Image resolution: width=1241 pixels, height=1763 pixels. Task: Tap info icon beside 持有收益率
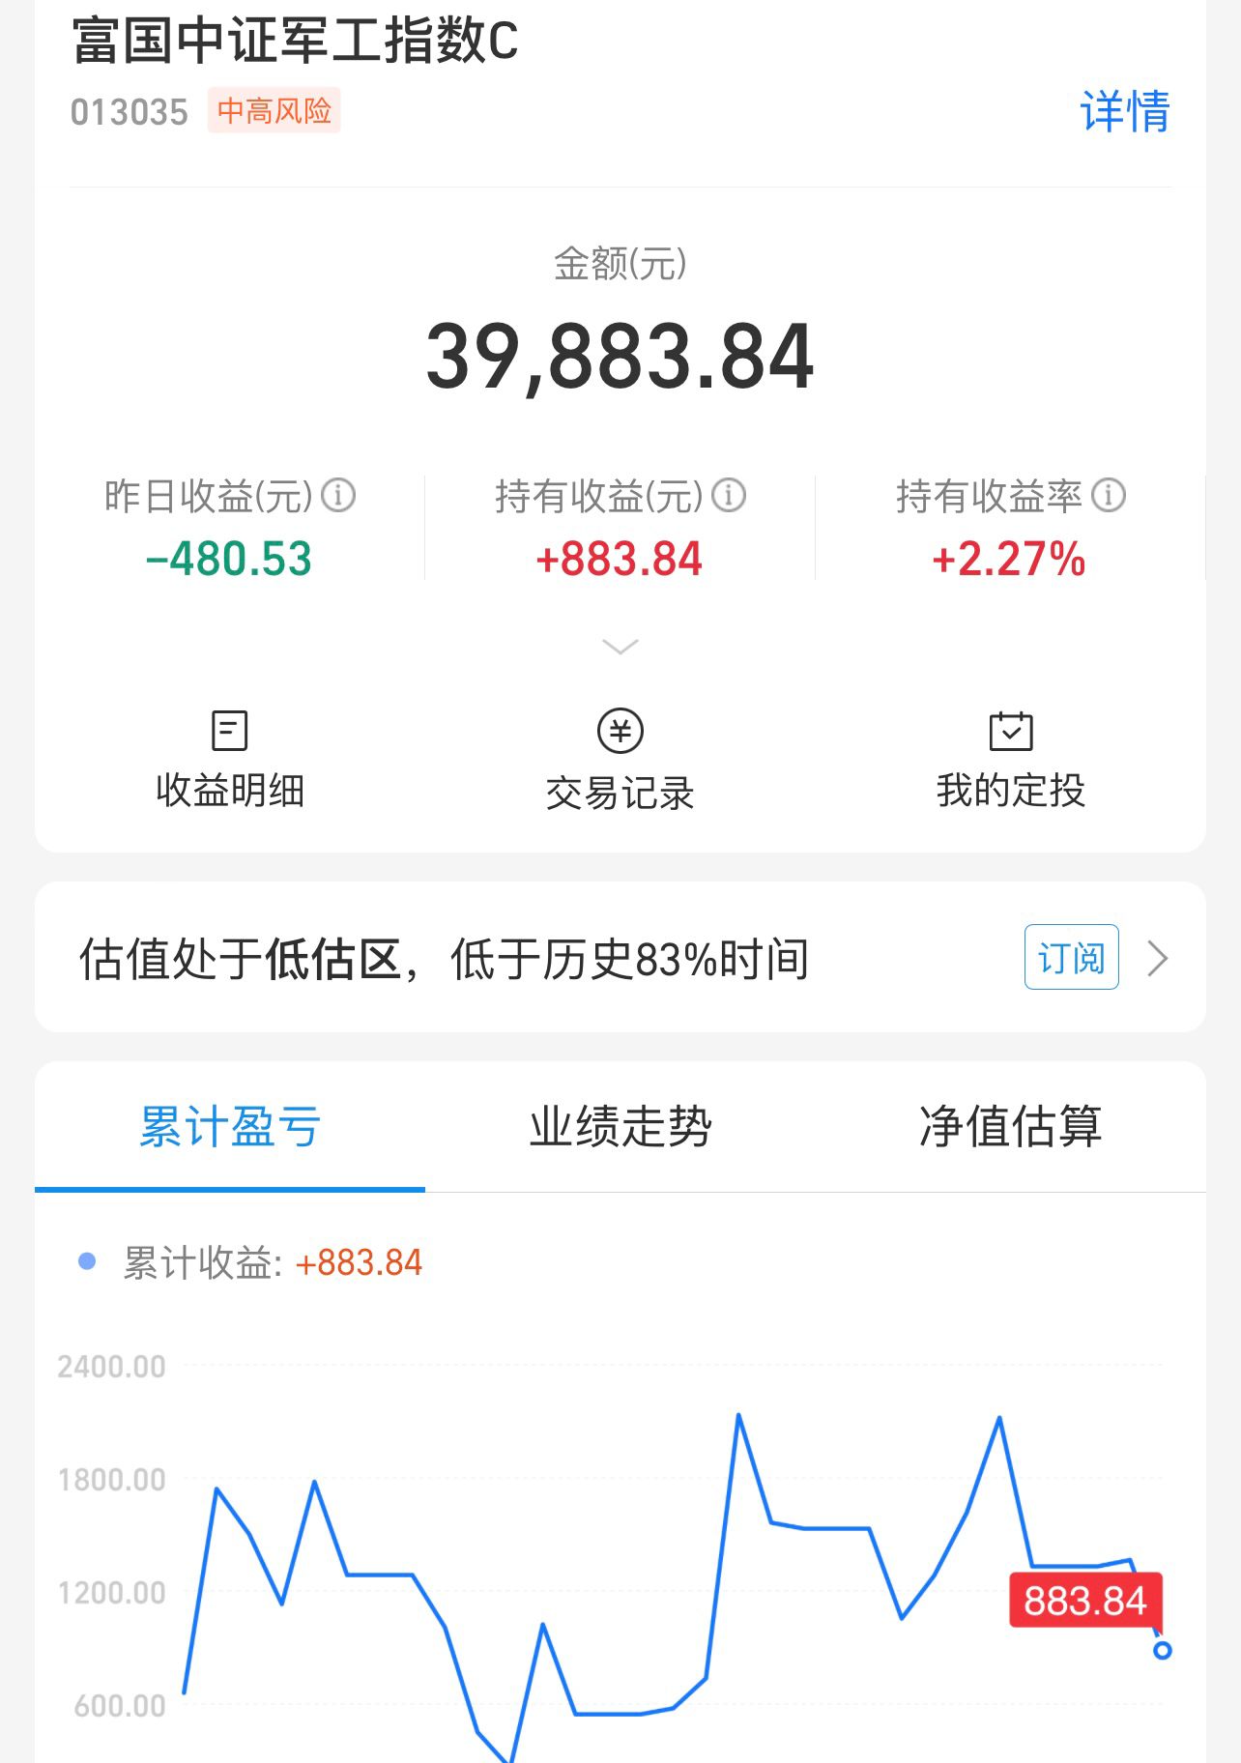pyautogui.click(x=1109, y=496)
